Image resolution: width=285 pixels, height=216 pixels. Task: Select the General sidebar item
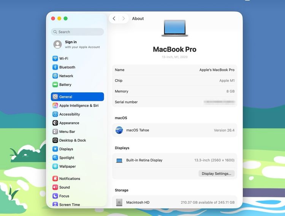click(78, 97)
